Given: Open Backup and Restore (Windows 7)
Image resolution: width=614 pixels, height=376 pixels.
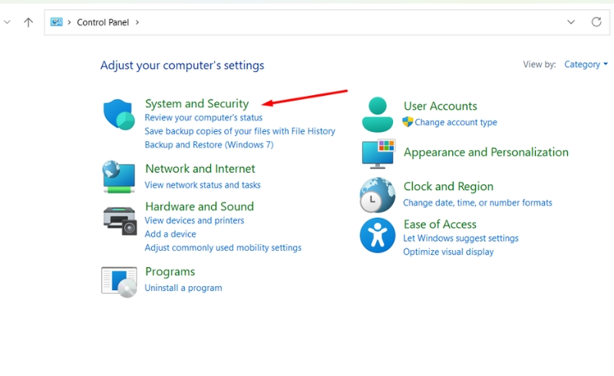Looking at the screenshot, I should tap(209, 145).
